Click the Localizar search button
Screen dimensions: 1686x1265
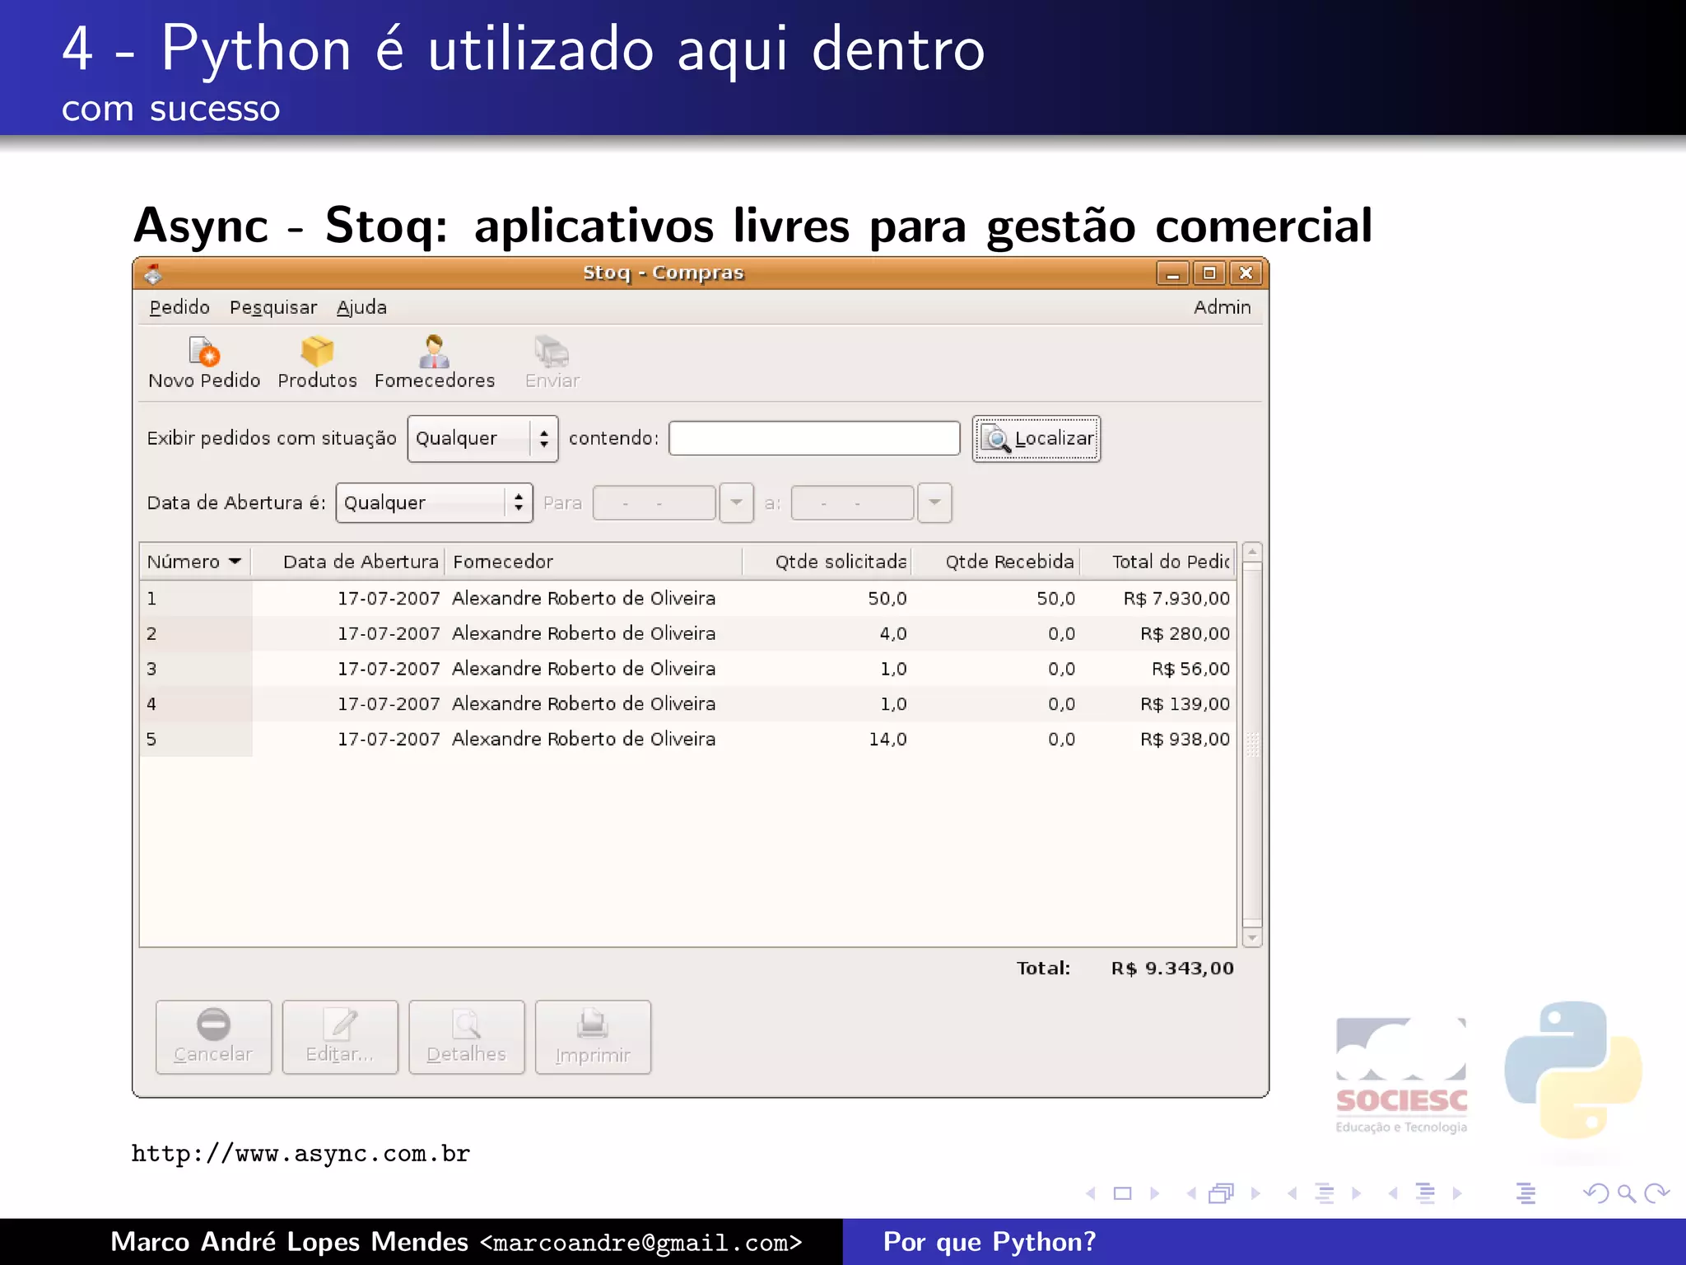(1036, 439)
